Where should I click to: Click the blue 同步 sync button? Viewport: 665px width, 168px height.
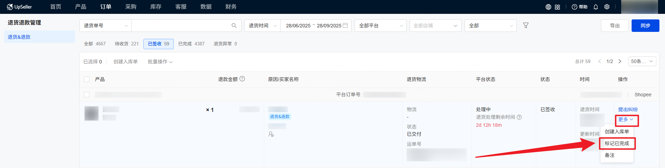tap(645, 26)
